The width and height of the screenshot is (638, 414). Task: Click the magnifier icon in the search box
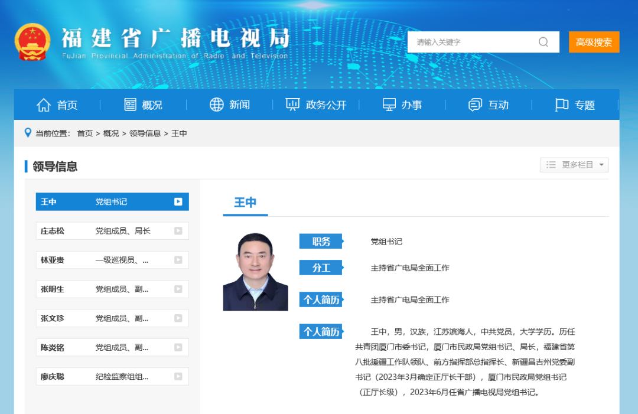543,42
